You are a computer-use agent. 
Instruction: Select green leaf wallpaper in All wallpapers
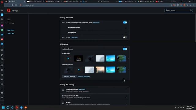coord(121,58)
